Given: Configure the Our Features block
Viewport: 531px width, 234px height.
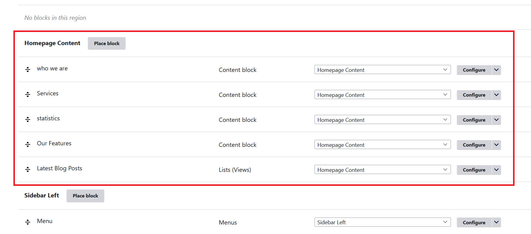Looking at the screenshot, I should (x=474, y=145).
